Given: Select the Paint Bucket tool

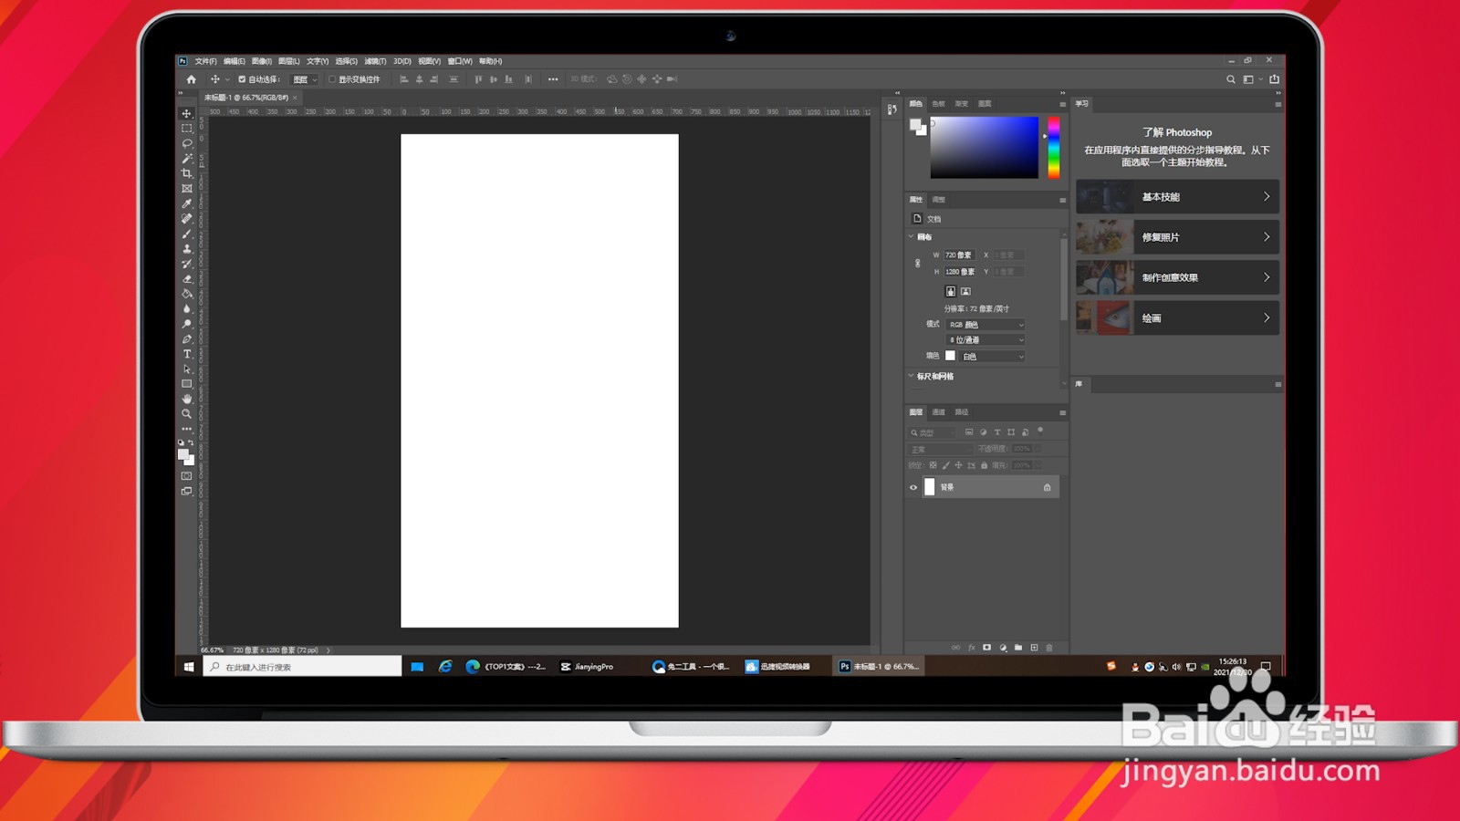Looking at the screenshot, I should [187, 294].
